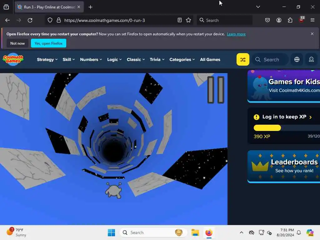Expand the Trivia menu
Viewport: 320px width, 240px height.
[157, 60]
